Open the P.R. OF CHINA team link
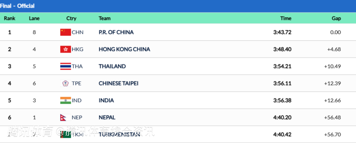The height and width of the screenshot is (143, 356). coord(116,32)
